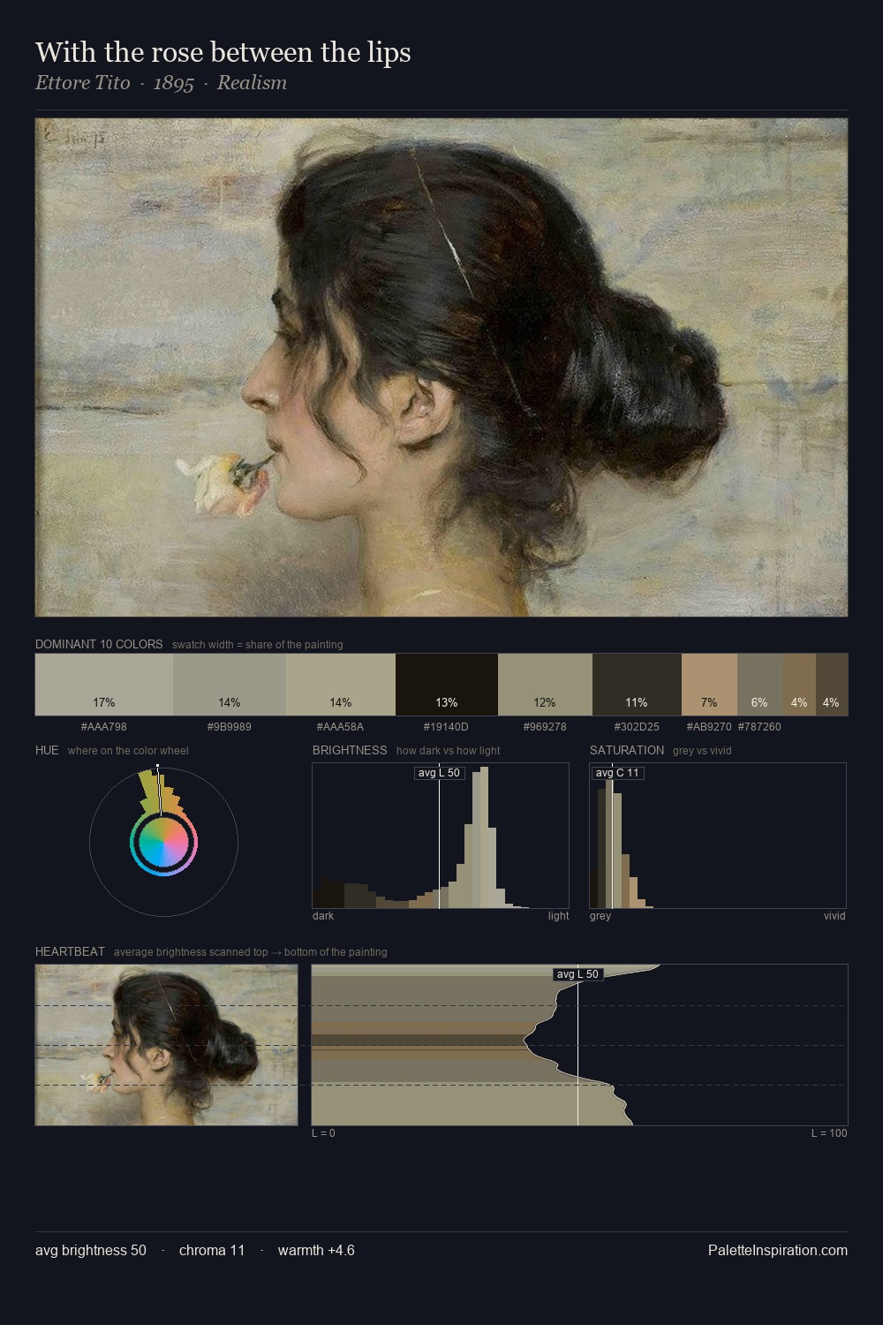Click the artist name 'Ettore Tito'

coord(83,83)
